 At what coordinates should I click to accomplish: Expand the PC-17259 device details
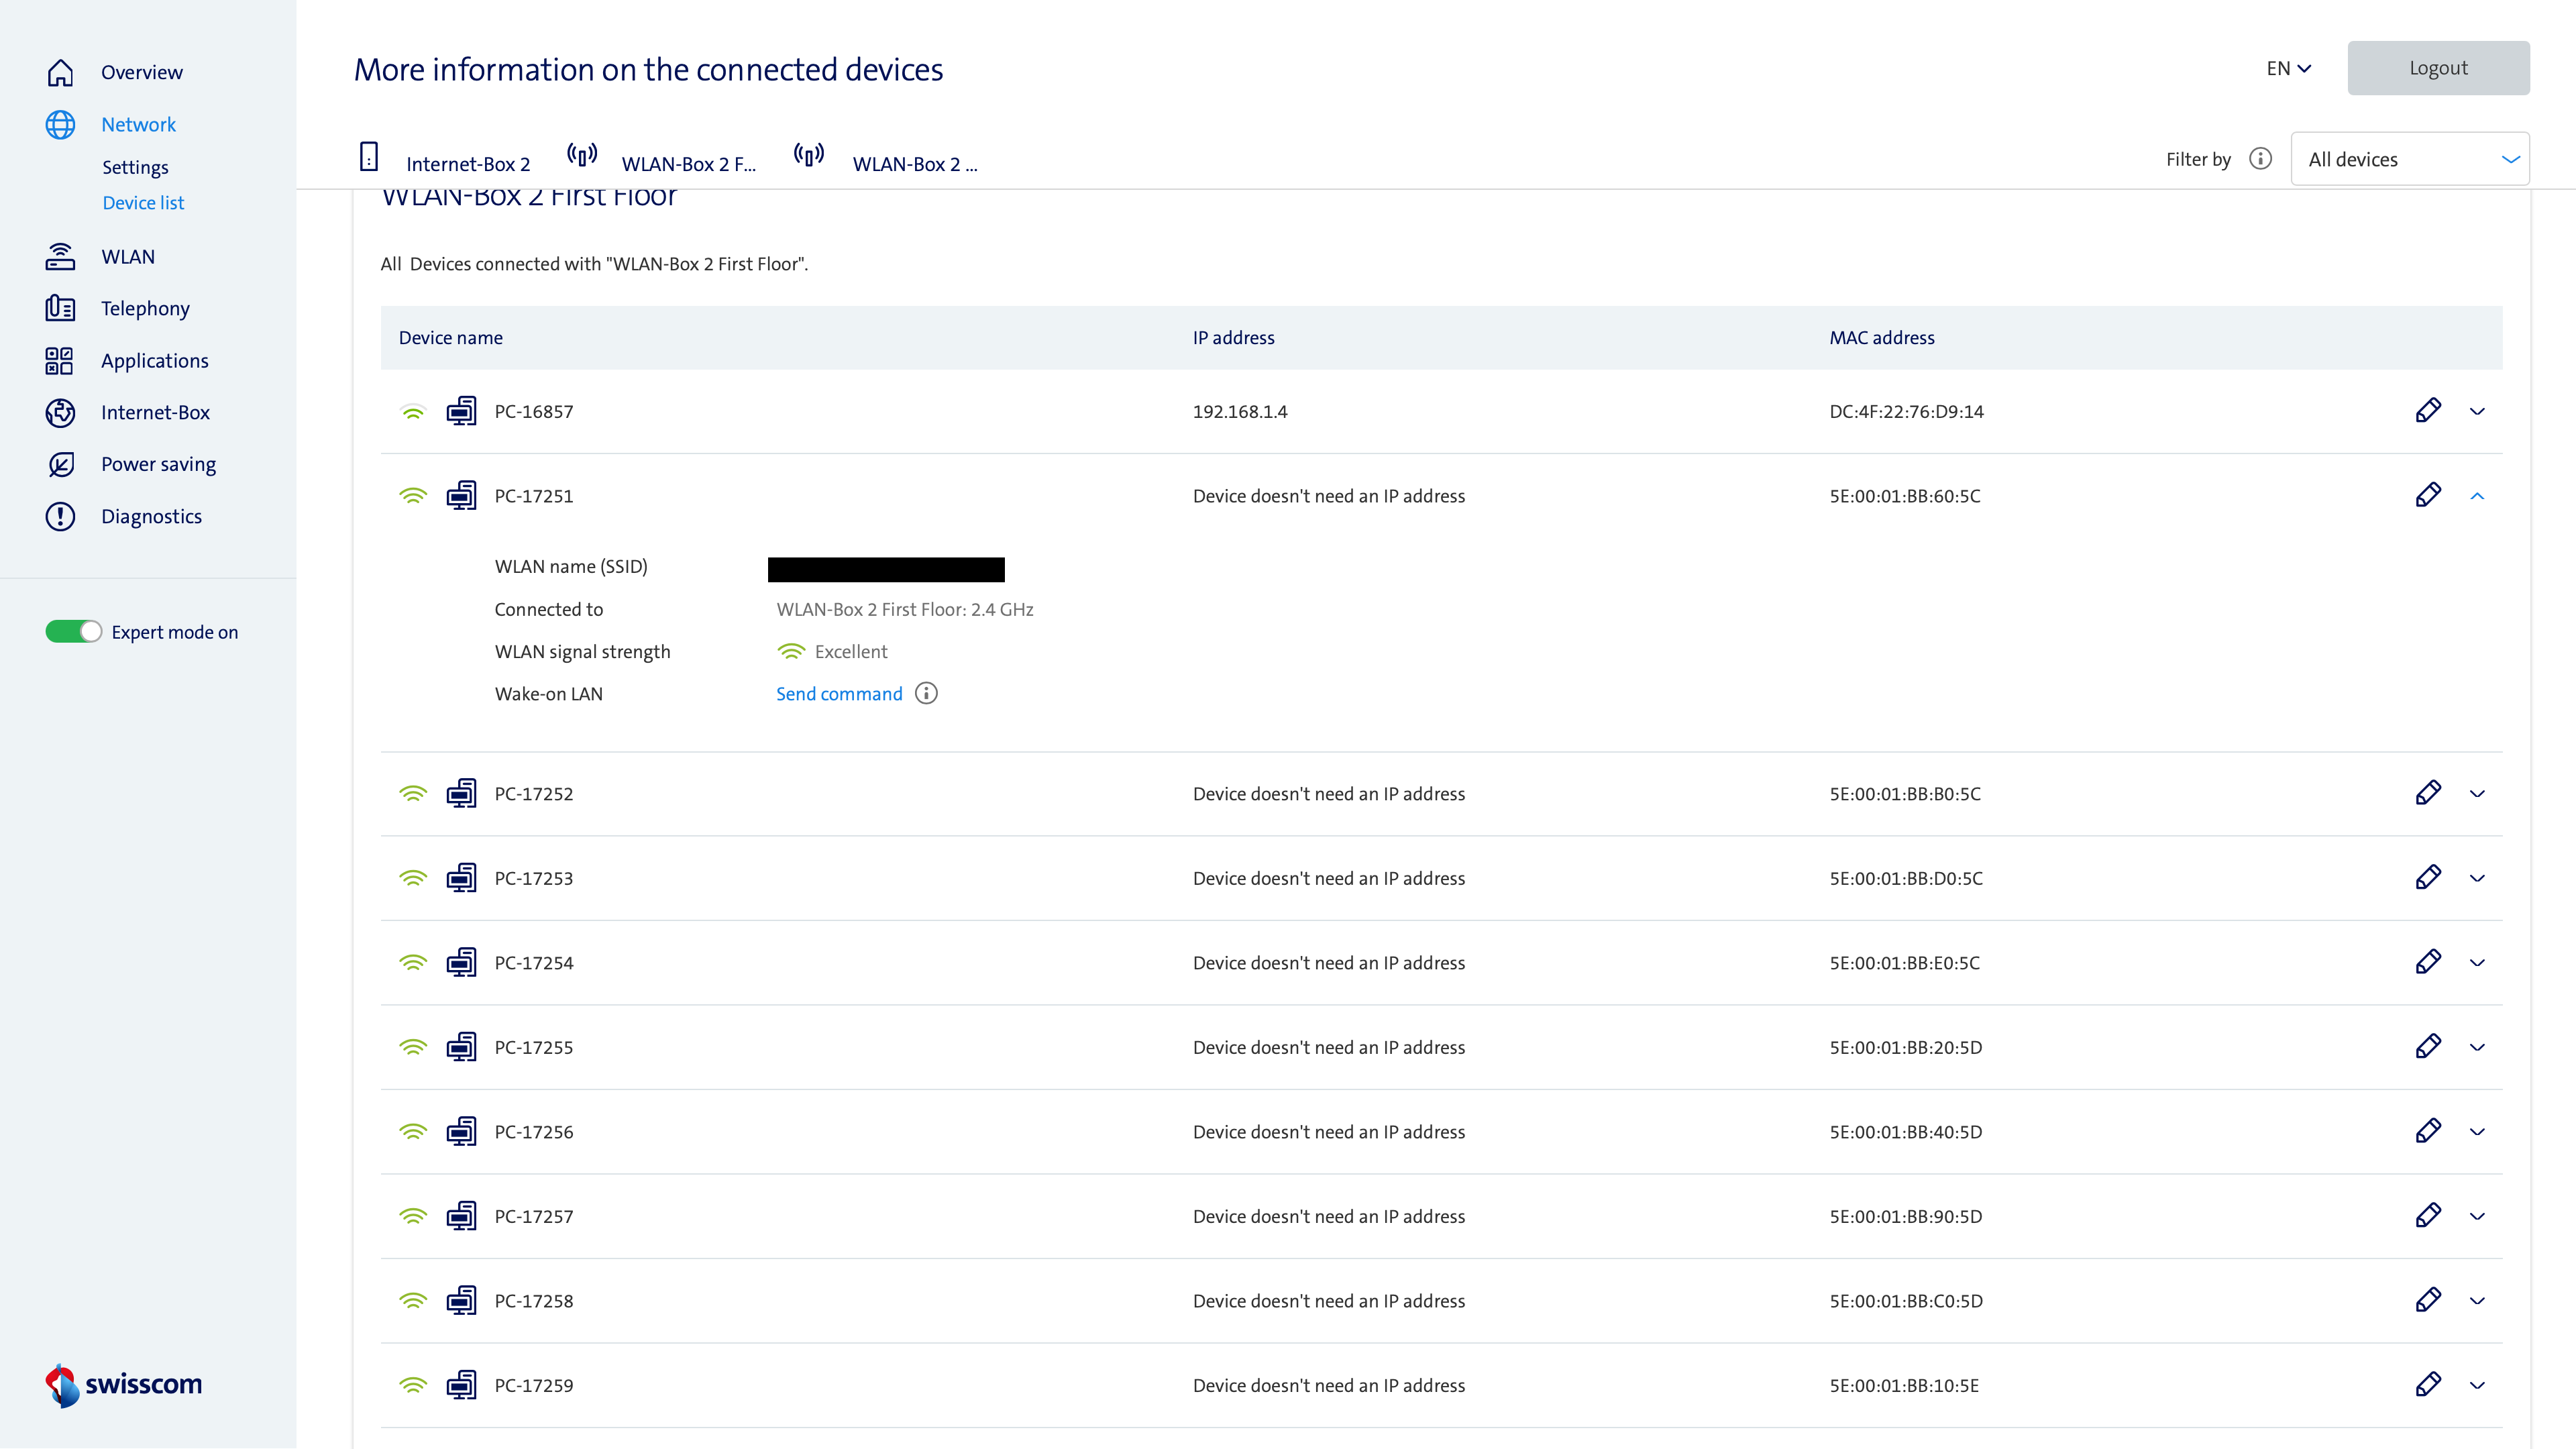click(x=2477, y=1385)
